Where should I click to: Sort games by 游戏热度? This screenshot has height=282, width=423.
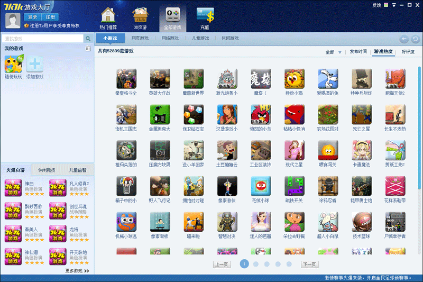383,51
